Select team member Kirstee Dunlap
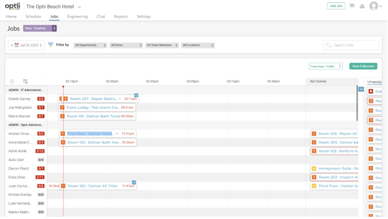Viewport: 388px width, 219px height. 20,195
